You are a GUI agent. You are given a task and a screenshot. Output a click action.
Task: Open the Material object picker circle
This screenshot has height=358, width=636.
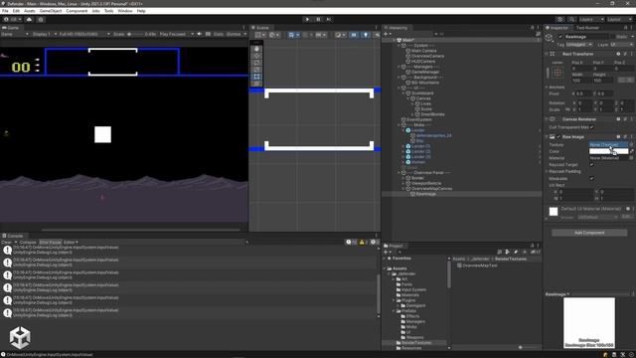[631, 158]
